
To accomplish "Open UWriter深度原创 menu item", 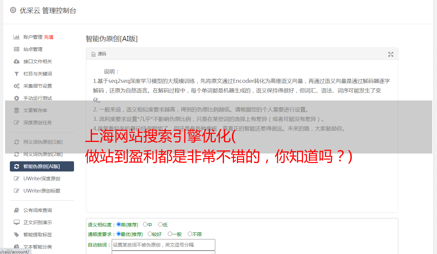I will pos(42,179).
